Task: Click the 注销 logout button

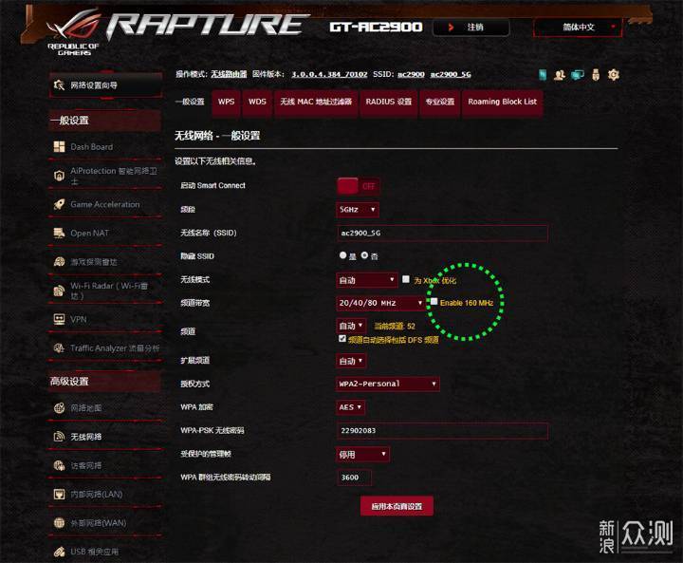Action: click(471, 28)
